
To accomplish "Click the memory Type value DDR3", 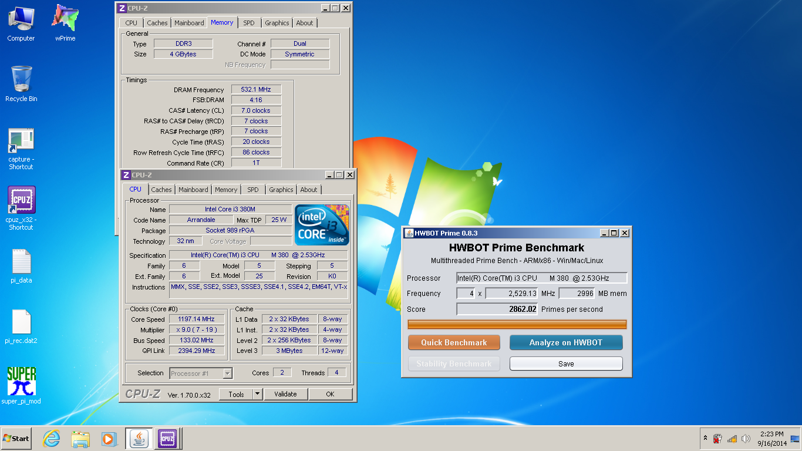I will pos(183,43).
